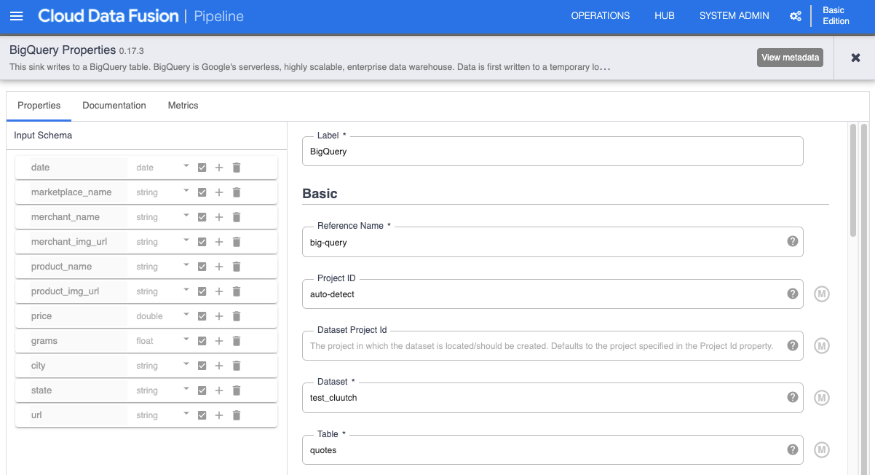Screen dimensions: 875x475
Task: Show help for Table field
Action: click(793, 450)
